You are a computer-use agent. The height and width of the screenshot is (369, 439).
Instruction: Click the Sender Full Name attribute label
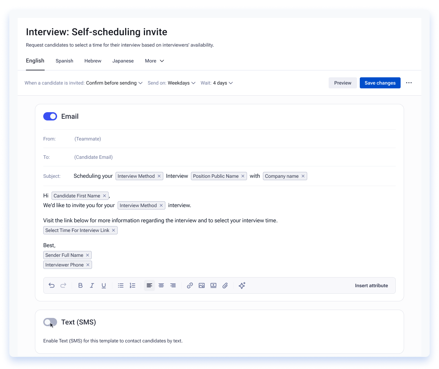pos(64,255)
